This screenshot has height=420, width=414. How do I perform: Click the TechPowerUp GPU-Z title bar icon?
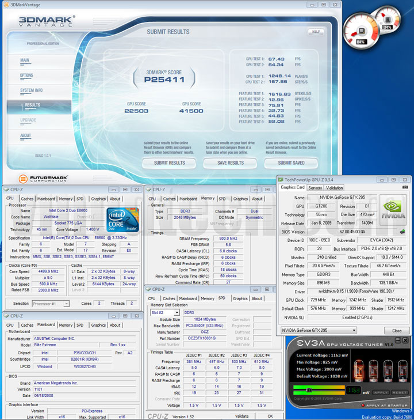(x=281, y=180)
